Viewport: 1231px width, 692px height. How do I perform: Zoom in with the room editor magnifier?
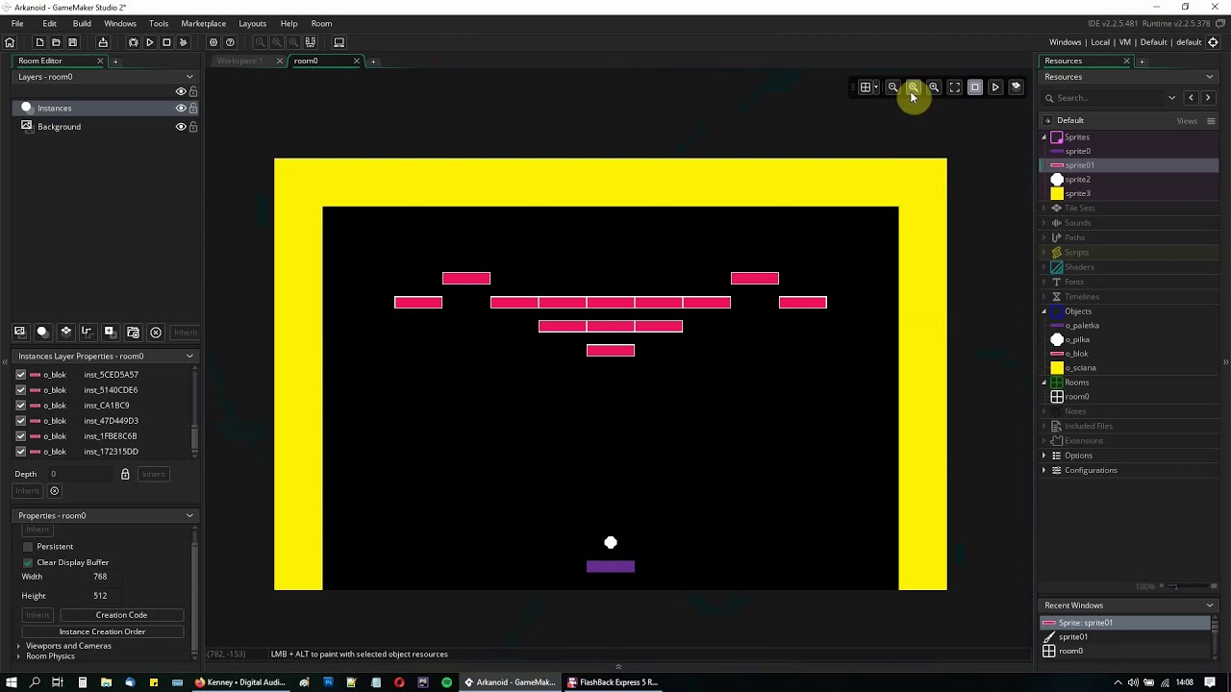[934, 87]
